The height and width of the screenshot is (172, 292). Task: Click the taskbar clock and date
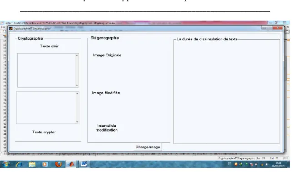(278, 164)
